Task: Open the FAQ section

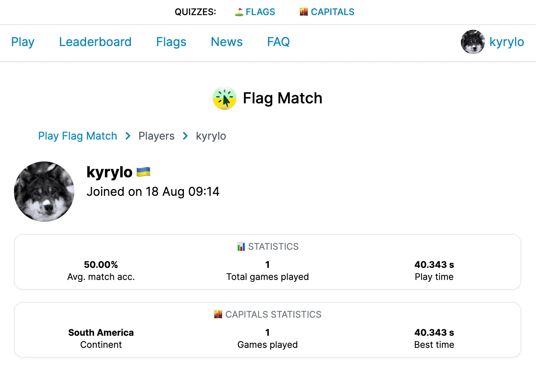Action: click(278, 42)
